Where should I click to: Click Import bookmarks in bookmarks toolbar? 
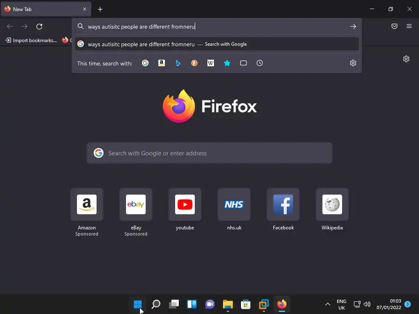point(31,40)
